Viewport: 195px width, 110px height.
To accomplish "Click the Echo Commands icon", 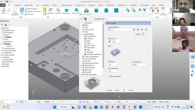I will click(x=163, y=9).
